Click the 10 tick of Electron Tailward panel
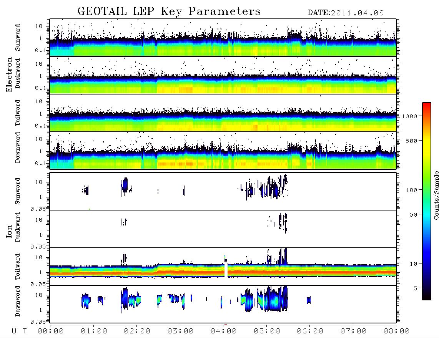The height and width of the screenshot is (338, 439). coord(39,101)
